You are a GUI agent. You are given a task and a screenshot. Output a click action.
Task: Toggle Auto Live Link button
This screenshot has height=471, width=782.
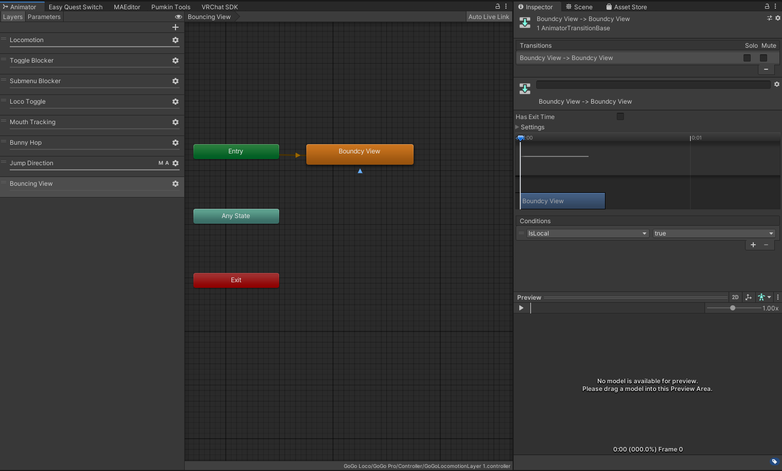tap(488, 17)
